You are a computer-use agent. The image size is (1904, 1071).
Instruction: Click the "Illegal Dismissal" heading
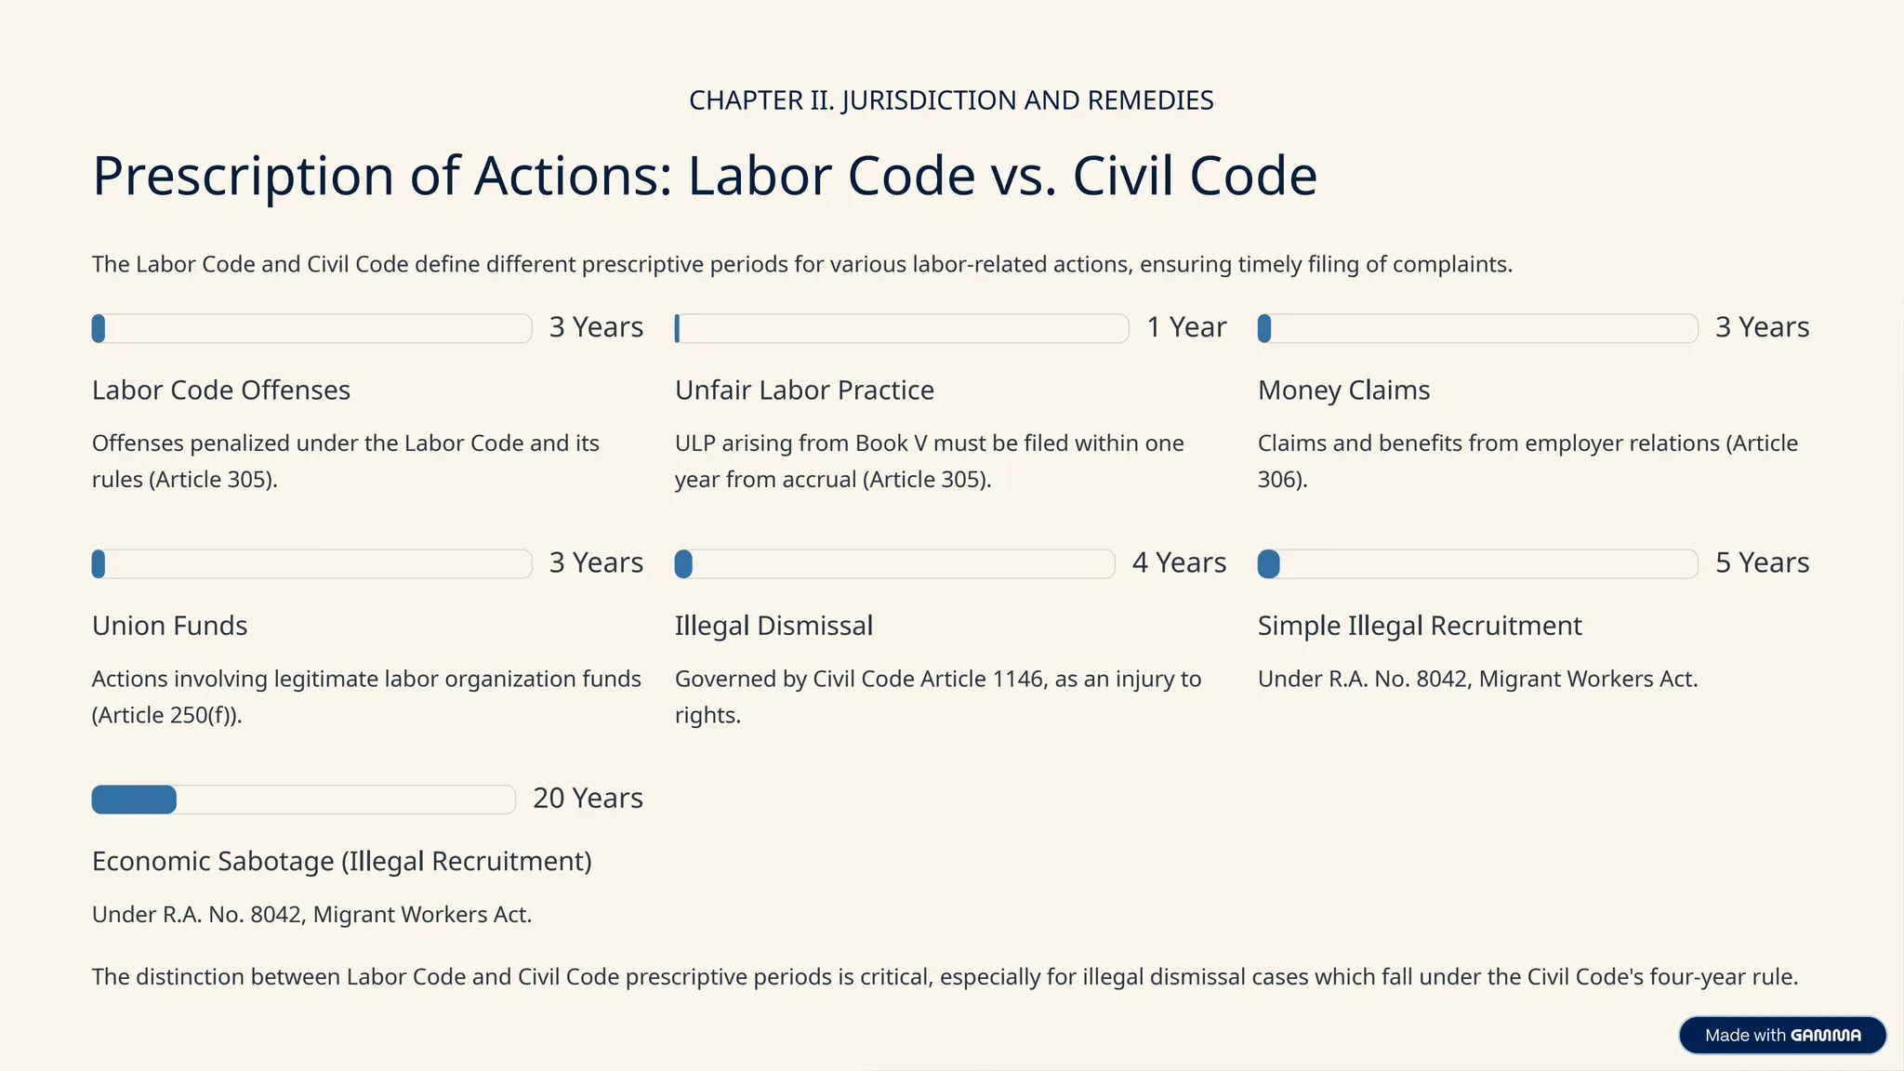click(x=773, y=626)
